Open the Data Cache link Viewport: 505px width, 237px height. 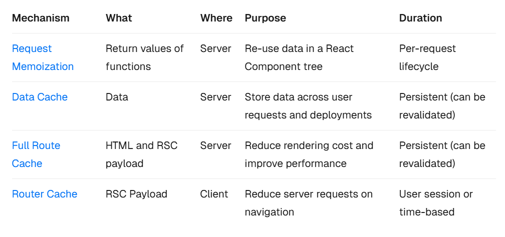click(x=40, y=97)
